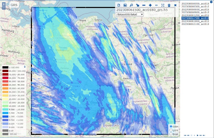214x138 pixels.
Task: Select file 202308060300 in the list
Action: (x=195, y=6)
